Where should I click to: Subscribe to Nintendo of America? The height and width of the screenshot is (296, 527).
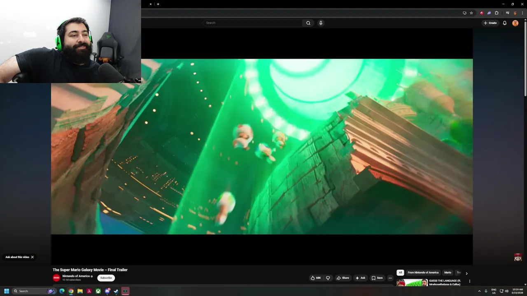[x=106, y=278]
